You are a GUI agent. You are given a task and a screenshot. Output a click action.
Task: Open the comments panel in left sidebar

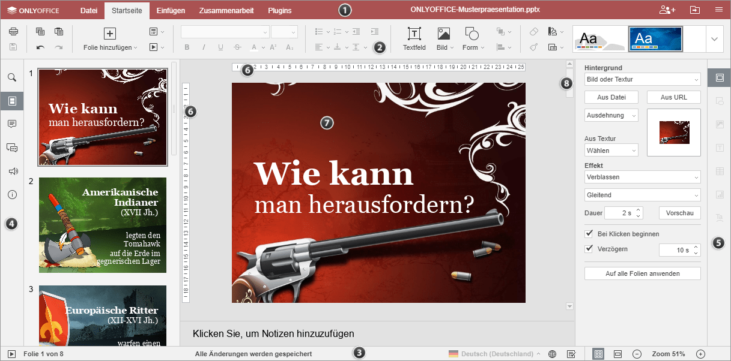point(12,124)
